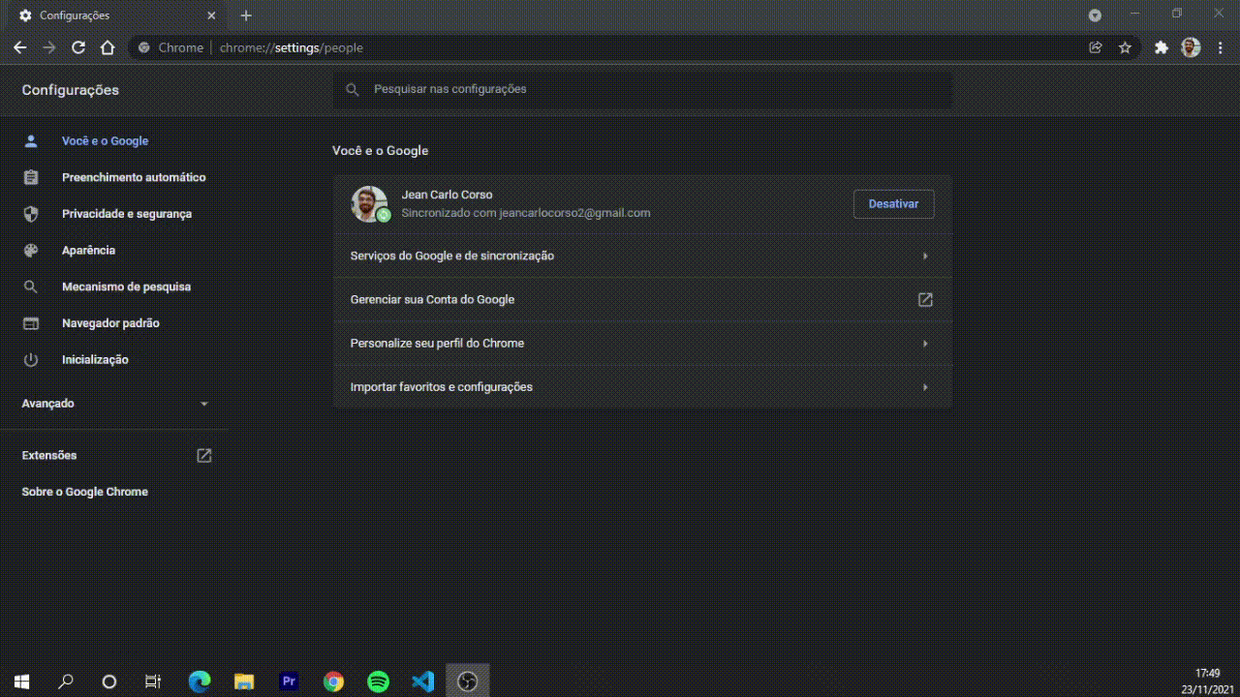Launch Microsoft Edge from taskbar
The height and width of the screenshot is (697, 1240).
pos(200,682)
